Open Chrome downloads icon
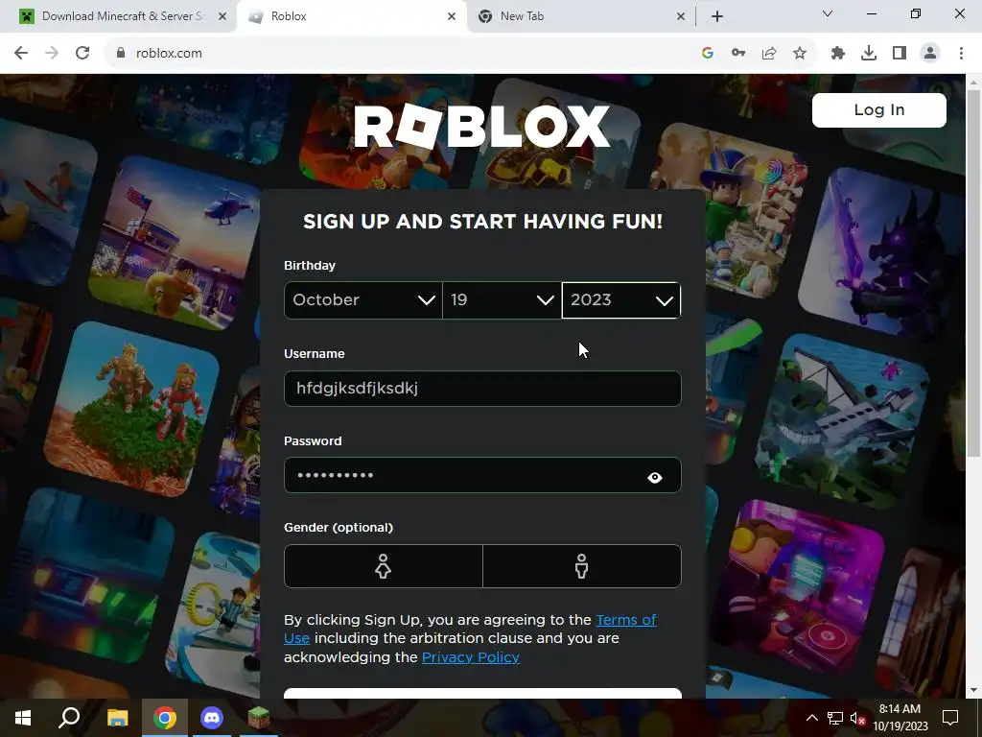Image resolution: width=982 pixels, height=737 pixels. tap(869, 54)
